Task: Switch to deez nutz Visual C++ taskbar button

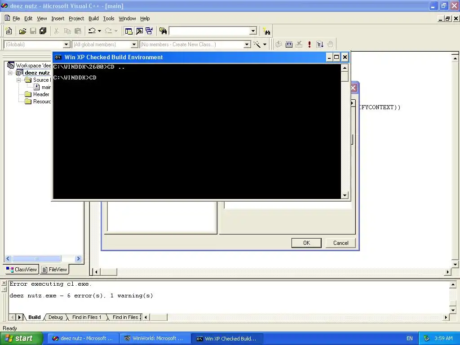Action: (x=83, y=338)
